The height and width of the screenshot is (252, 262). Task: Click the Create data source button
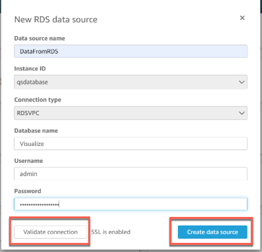212,232
